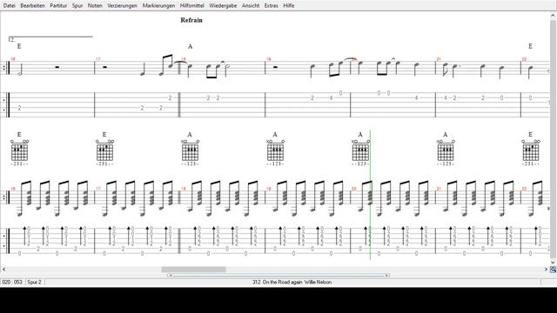557x313 pixels.
Task: Open the Hilfsmittel menu
Action: pyautogui.click(x=191, y=6)
